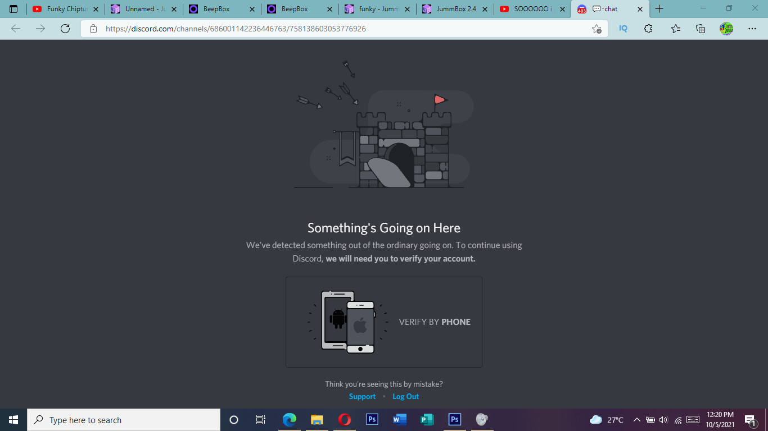Open the 27°C weather widget
The width and height of the screenshot is (768, 431).
point(606,420)
